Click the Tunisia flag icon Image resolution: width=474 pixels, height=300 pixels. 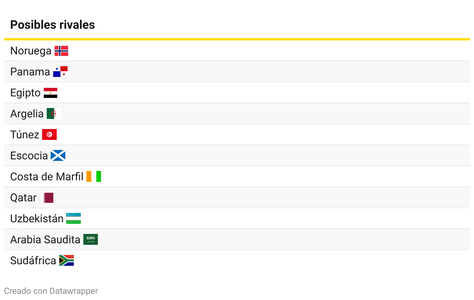point(49,135)
